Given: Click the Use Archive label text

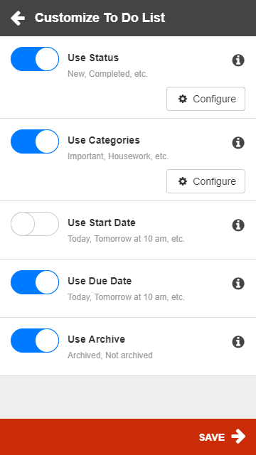Looking at the screenshot, I should (97, 339).
